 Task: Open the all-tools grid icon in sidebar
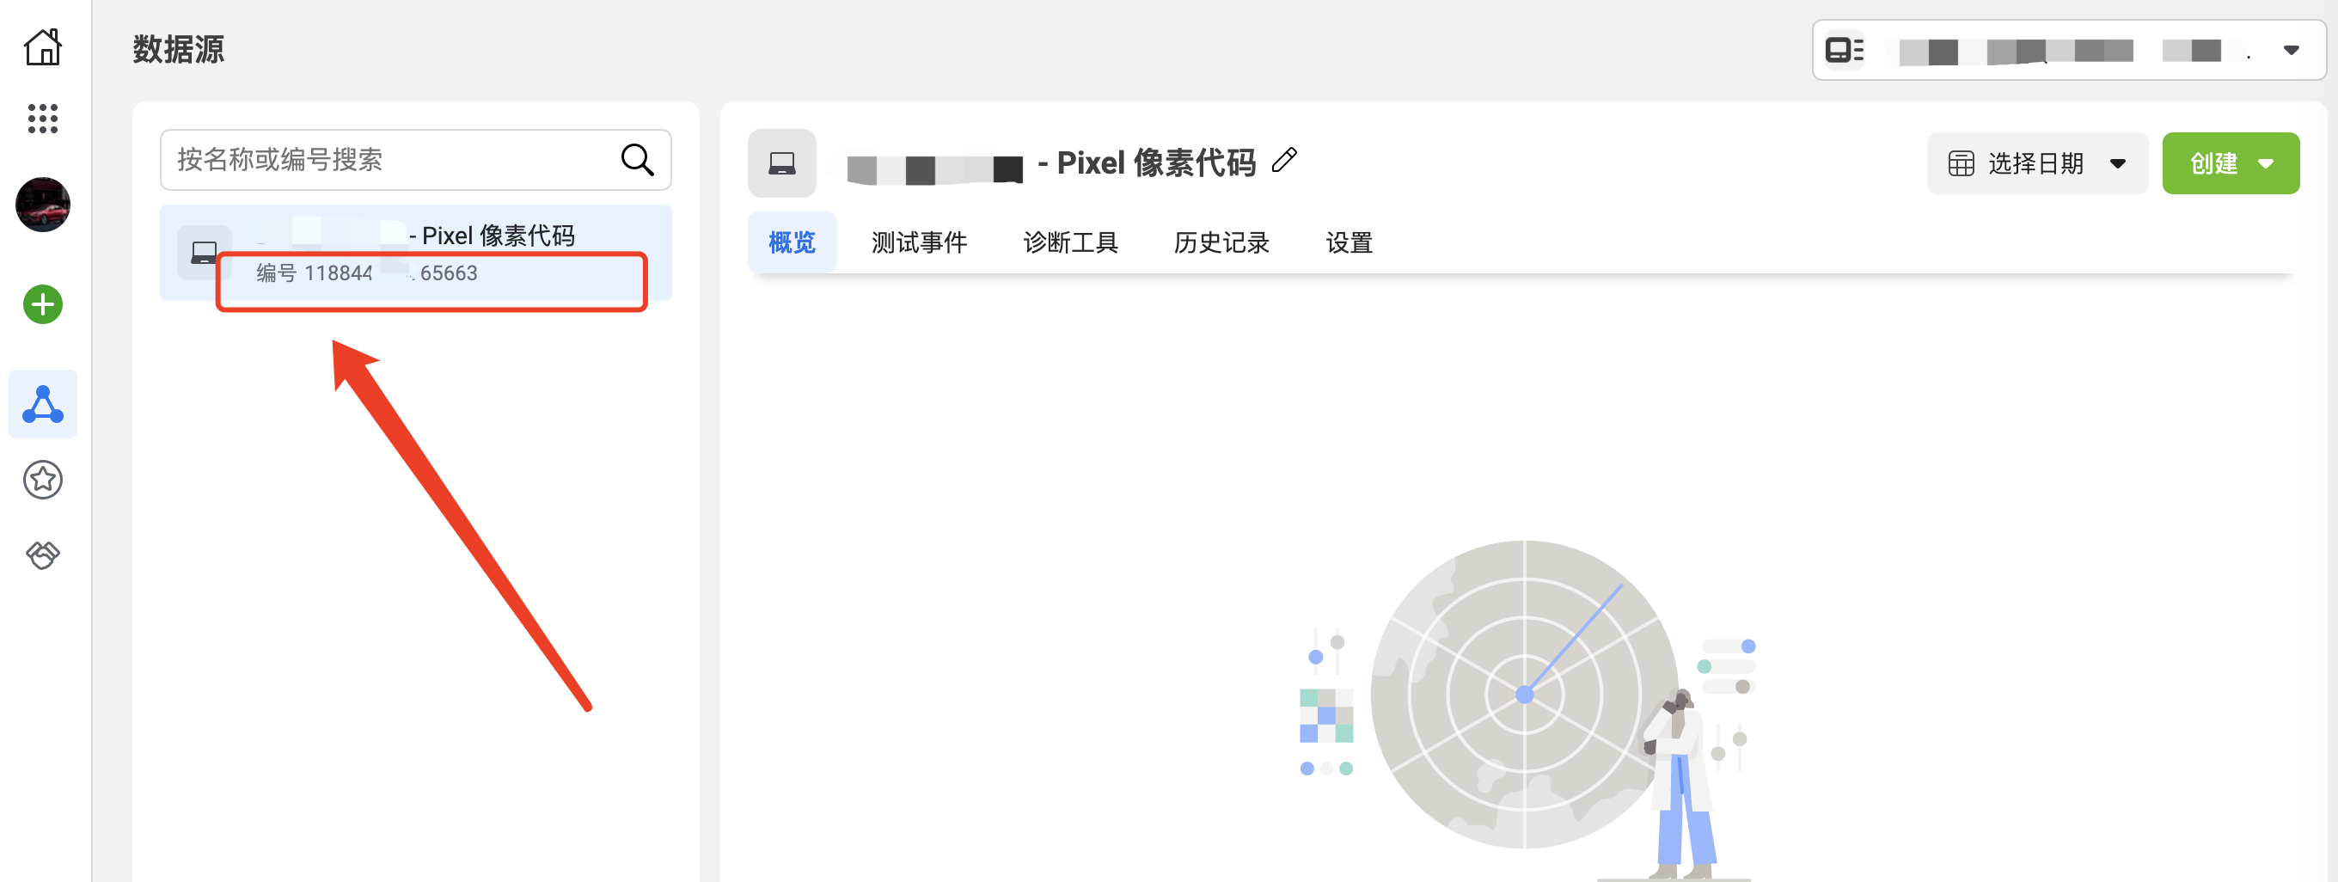43,118
